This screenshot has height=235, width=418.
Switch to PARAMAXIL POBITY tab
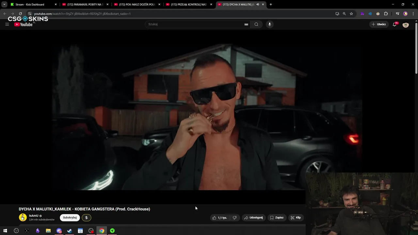coord(85,5)
